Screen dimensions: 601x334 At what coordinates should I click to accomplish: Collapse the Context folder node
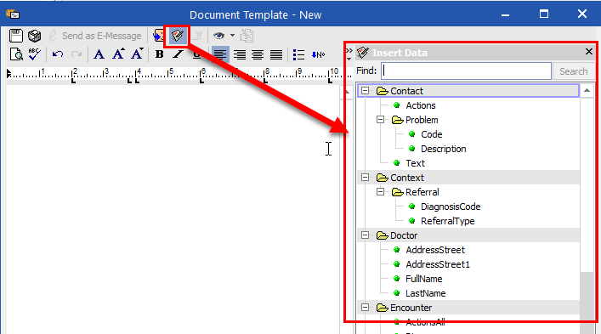[x=366, y=178]
